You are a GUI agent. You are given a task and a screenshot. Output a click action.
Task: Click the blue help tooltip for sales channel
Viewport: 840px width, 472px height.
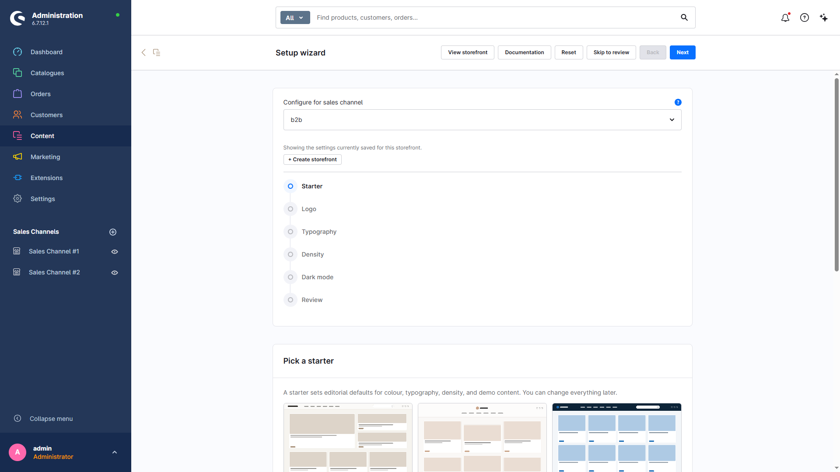tap(678, 102)
